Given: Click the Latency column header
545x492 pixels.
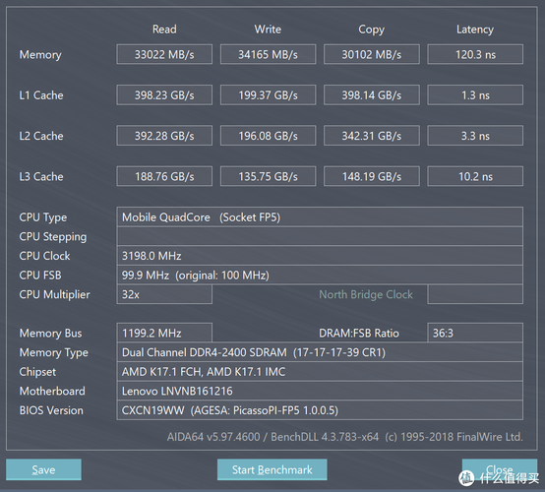Looking at the screenshot, I should click(475, 30).
